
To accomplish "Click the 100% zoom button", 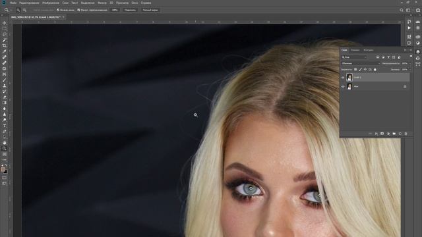I will pos(115,10).
